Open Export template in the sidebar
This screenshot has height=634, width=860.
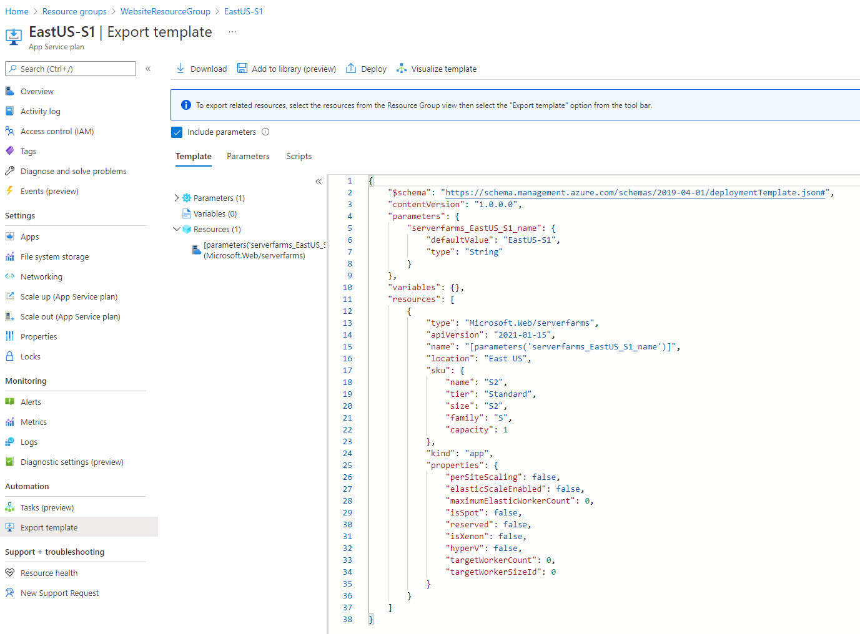pyautogui.click(x=79, y=527)
